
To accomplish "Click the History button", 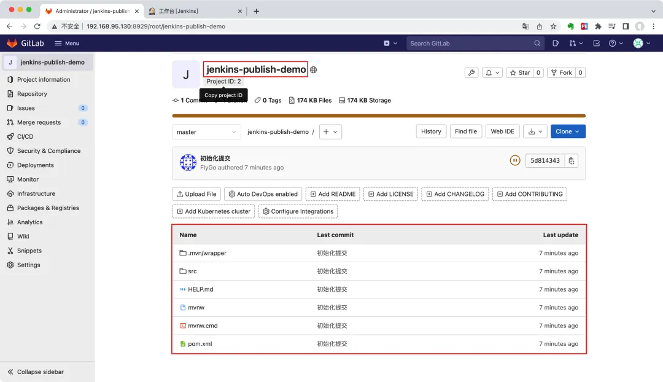I will pos(431,131).
